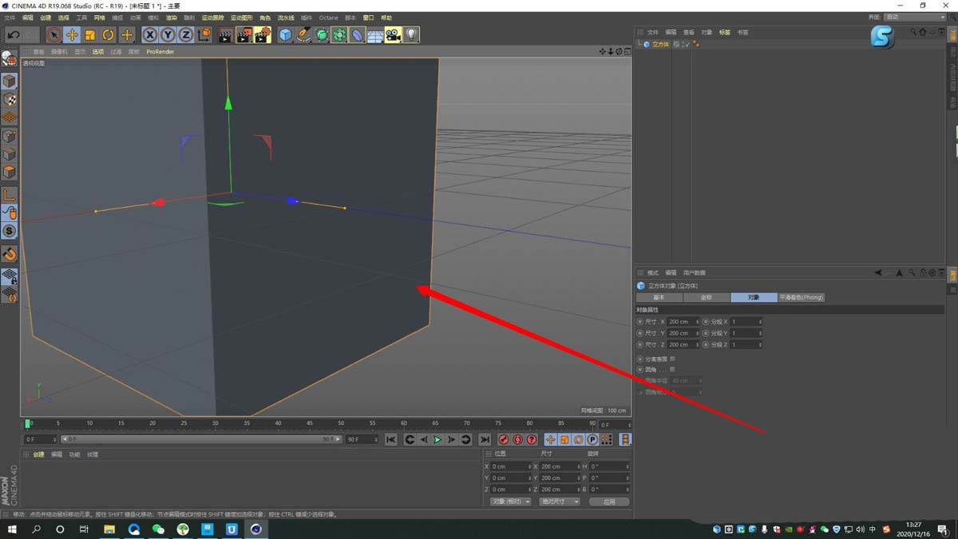This screenshot has height=539, width=958.
Task: Activate the Rotate tool icon
Action: coord(109,35)
